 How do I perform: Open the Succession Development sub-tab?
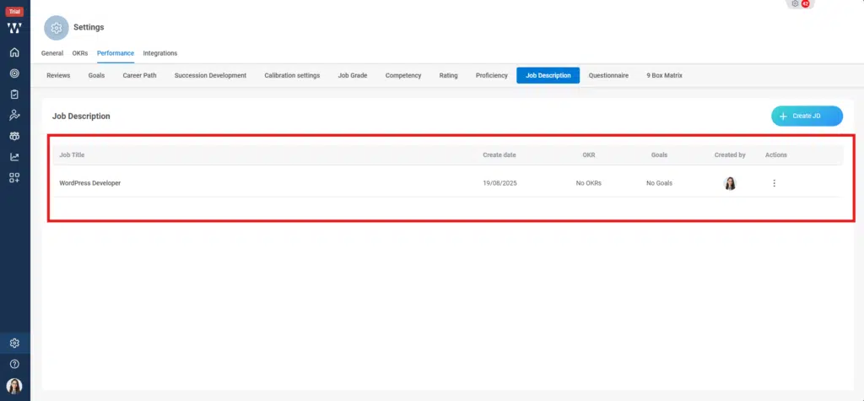(x=210, y=76)
